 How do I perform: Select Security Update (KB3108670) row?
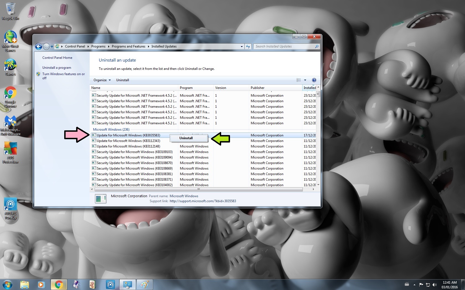pos(203,163)
